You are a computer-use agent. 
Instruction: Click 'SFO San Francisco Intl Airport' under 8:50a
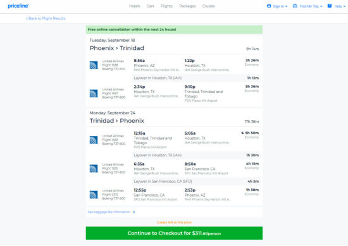click(206, 173)
